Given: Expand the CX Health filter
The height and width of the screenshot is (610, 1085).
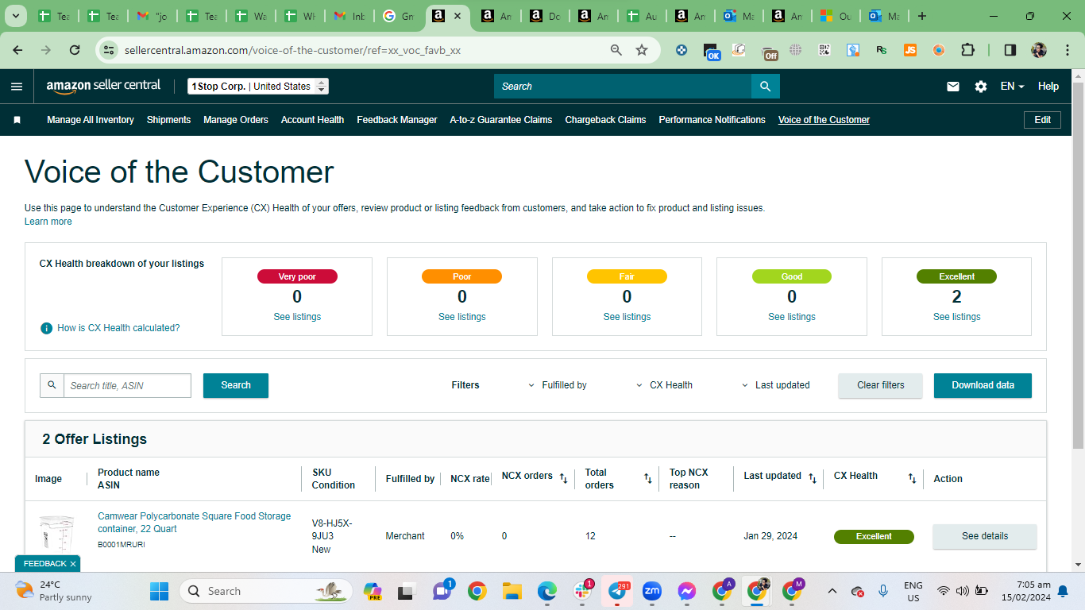Looking at the screenshot, I should point(665,385).
